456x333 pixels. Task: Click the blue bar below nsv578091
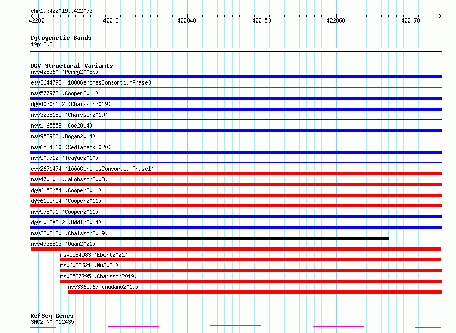236,217
